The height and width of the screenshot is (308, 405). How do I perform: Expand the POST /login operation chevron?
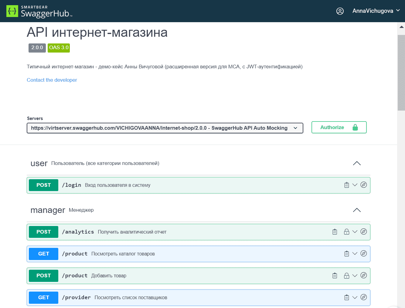click(355, 185)
